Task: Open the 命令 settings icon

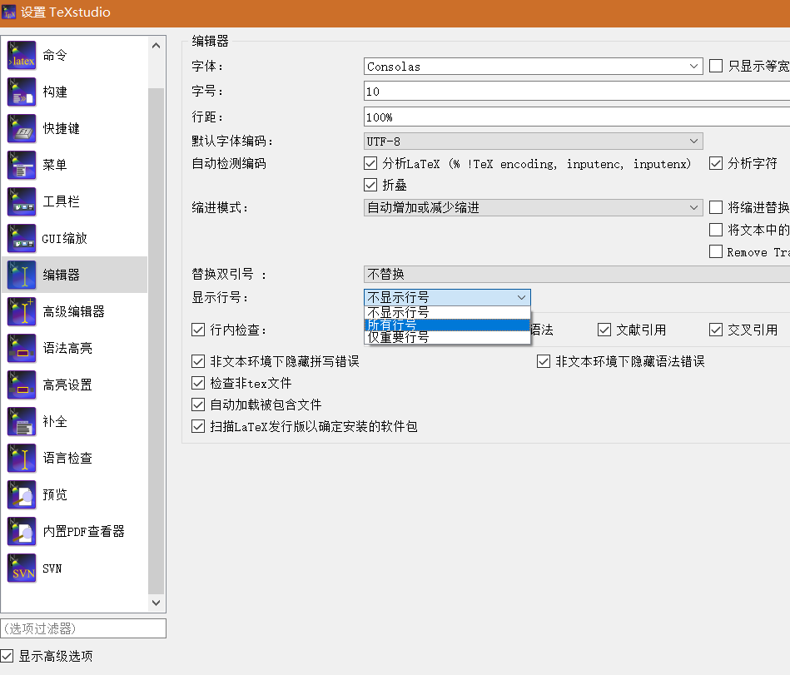Action: tap(22, 55)
